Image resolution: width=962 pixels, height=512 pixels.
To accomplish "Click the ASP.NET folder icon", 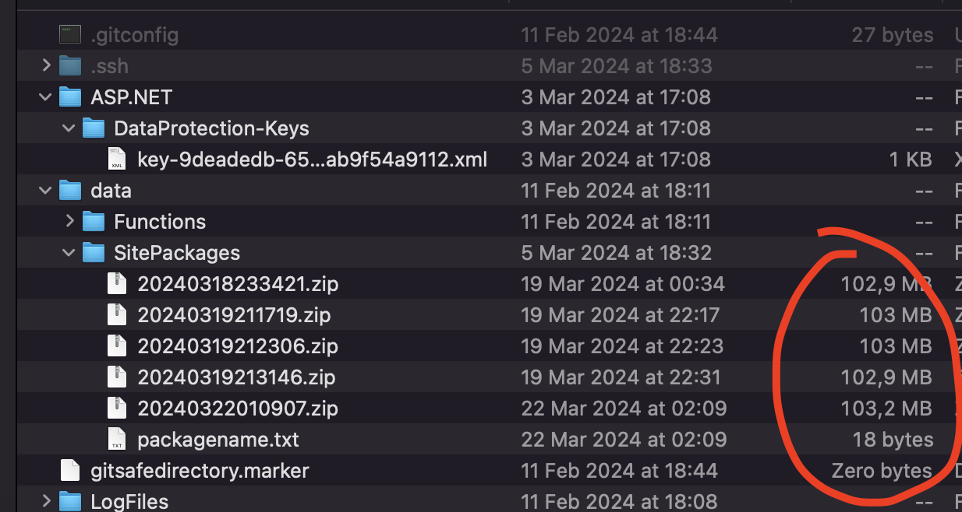I will point(70,97).
